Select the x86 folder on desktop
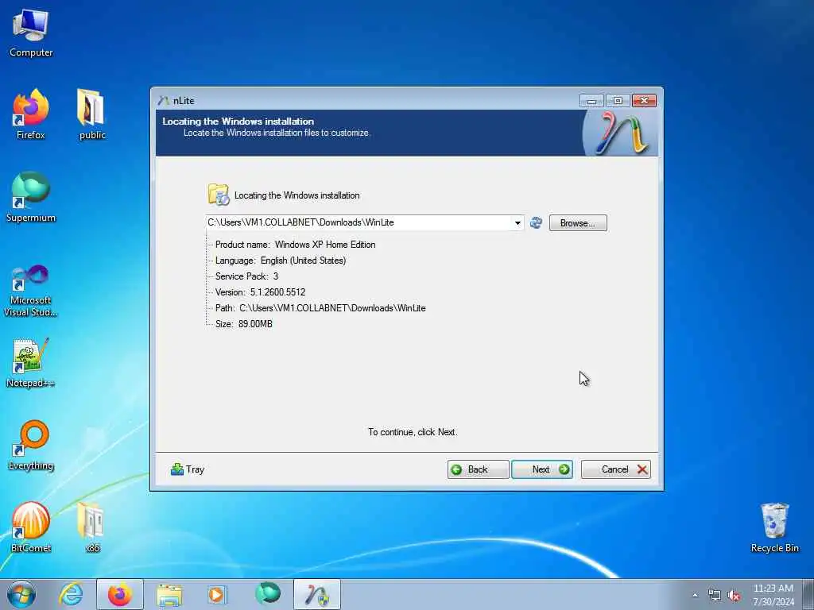Viewport: 814px width, 610px height. click(x=92, y=527)
